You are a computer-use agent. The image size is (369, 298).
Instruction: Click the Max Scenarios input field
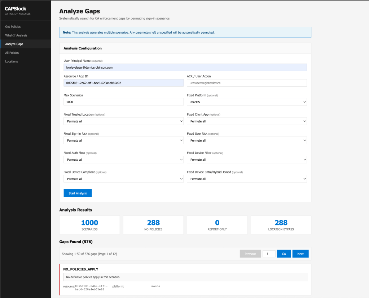point(123,102)
